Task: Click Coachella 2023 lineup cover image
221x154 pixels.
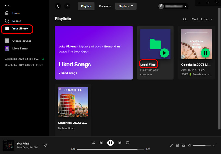Action: (x=196, y=44)
